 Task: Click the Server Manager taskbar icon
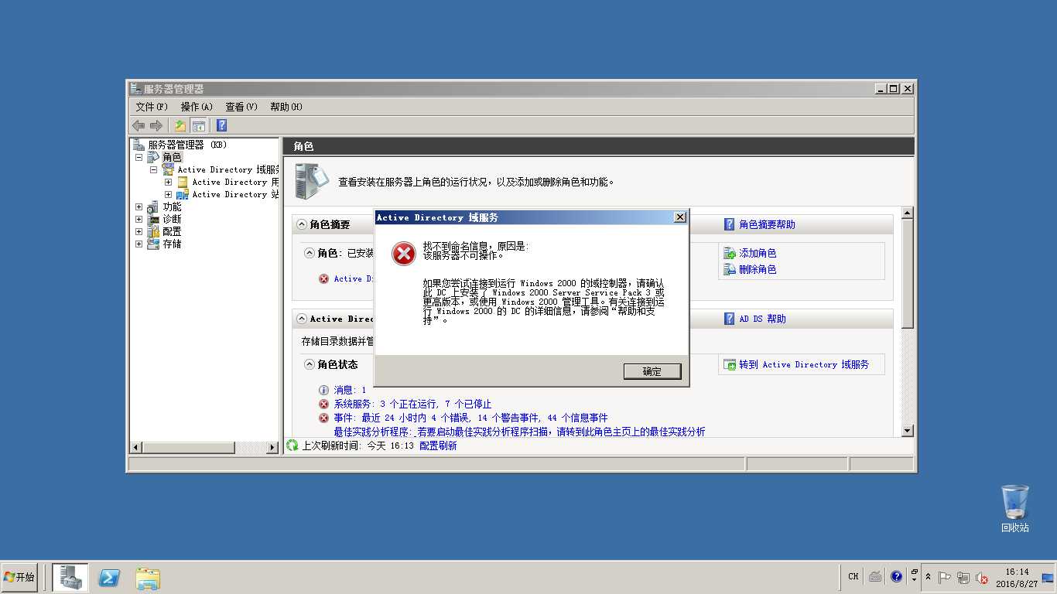click(x=70, y=577)
